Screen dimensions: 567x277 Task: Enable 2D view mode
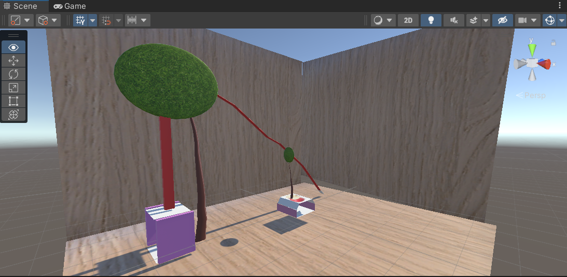[x=408, y=20]
